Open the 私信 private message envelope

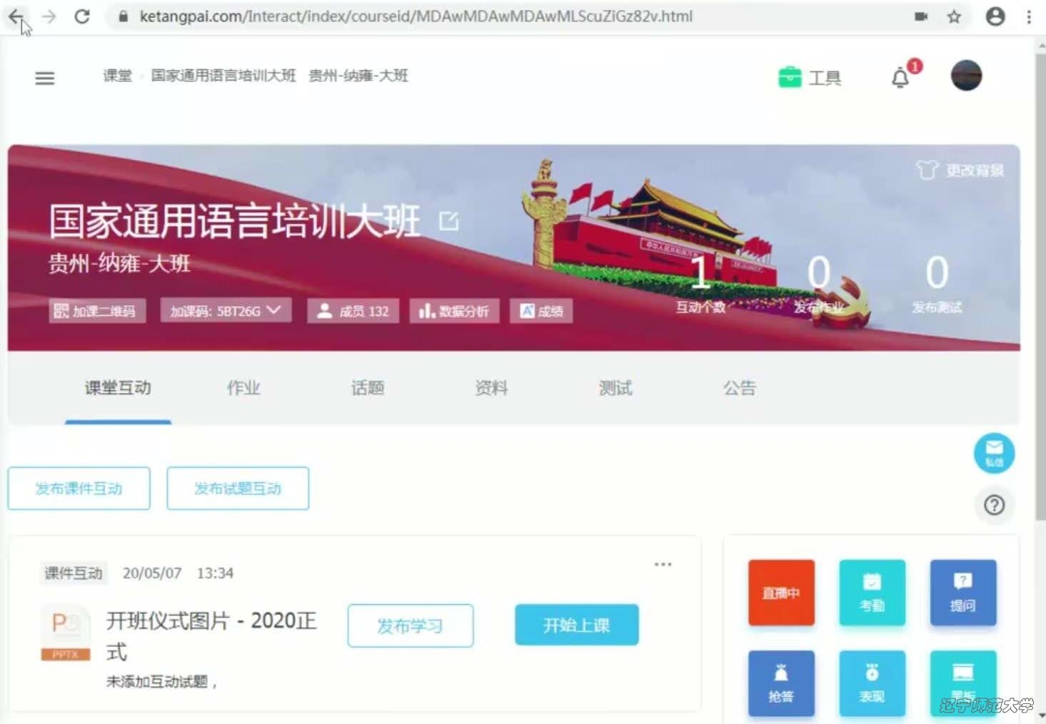[994, 453]
